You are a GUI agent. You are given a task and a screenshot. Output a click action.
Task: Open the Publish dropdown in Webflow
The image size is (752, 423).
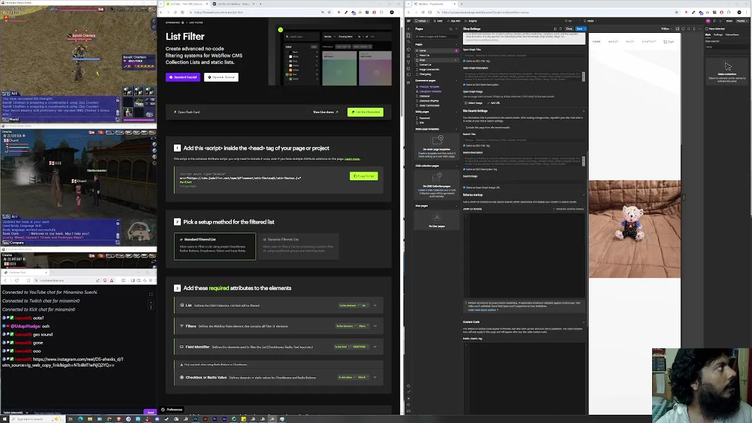(741, 21)
